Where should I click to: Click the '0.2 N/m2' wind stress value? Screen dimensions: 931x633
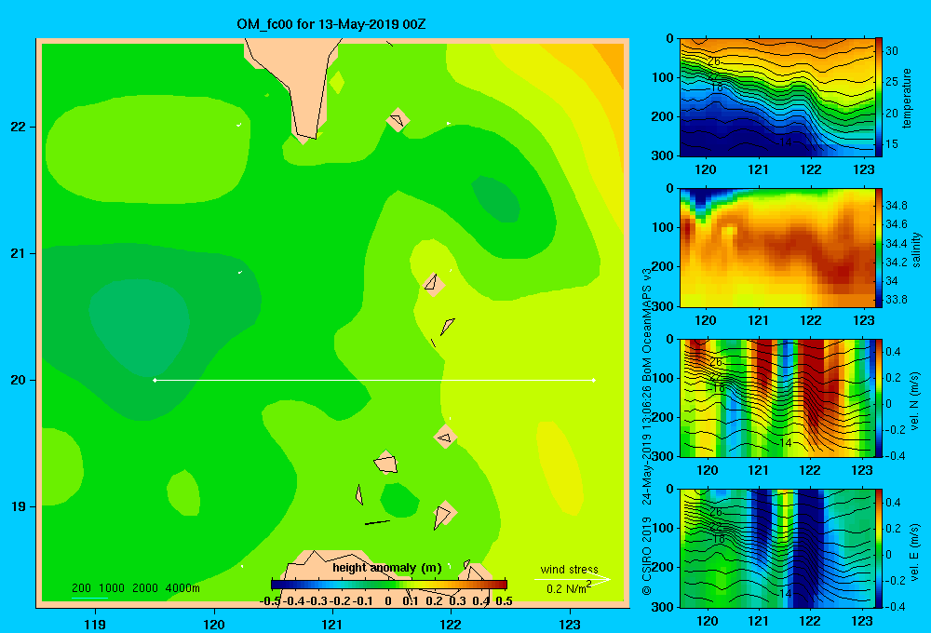(569, 588)
